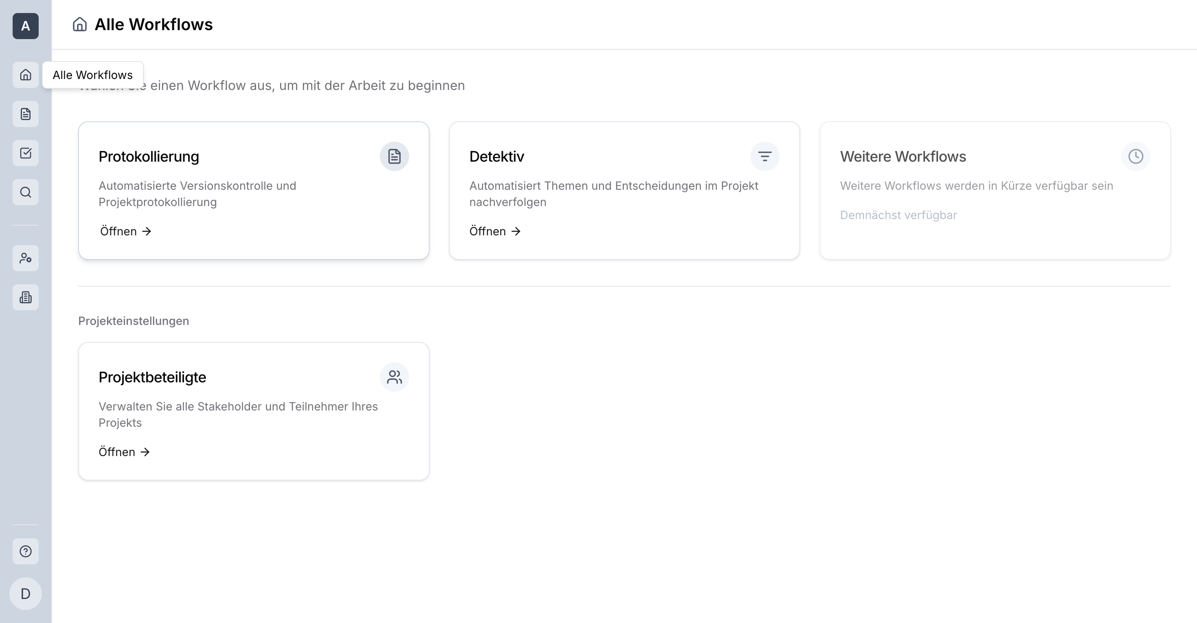Click the Weitere Workflows card title

tap(902, 156)
